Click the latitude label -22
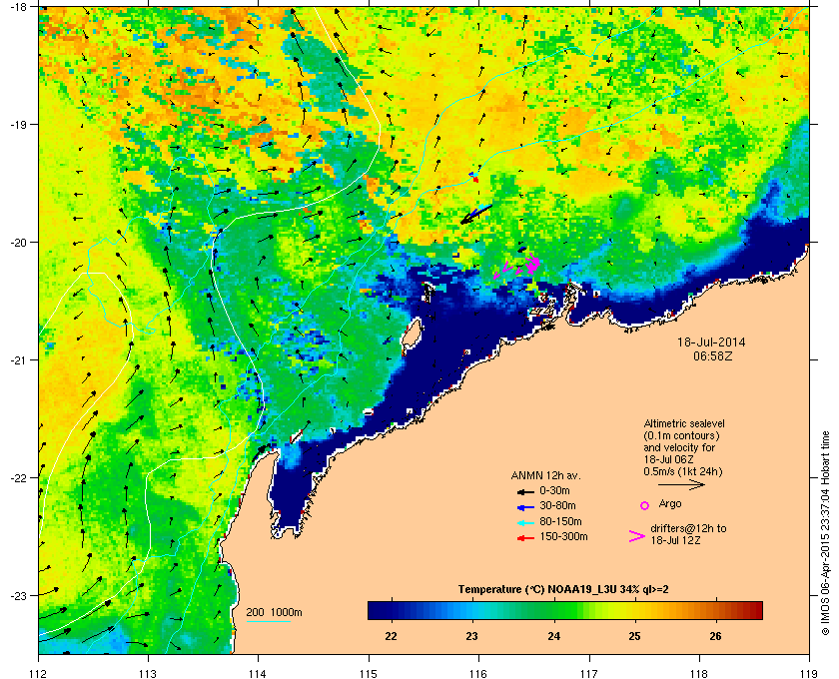This screenshot has width=839, height=679. click(x=18, y=477)
